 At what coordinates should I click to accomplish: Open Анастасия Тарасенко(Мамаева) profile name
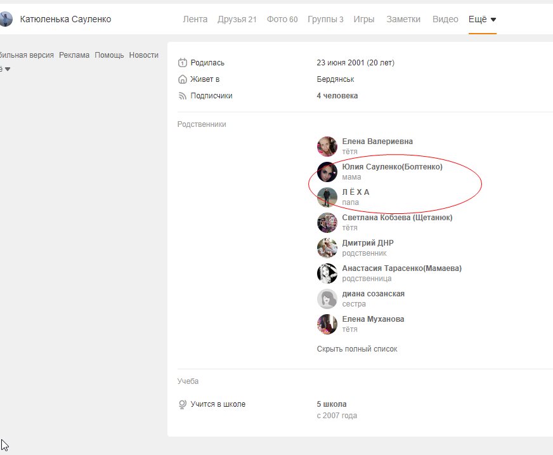click(401, 268)
